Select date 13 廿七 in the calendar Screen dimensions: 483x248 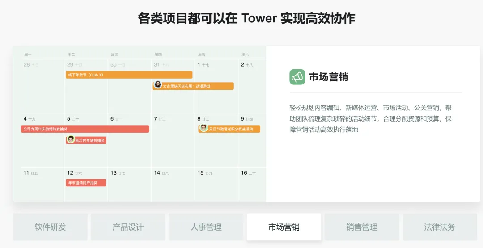pos(118,173)
